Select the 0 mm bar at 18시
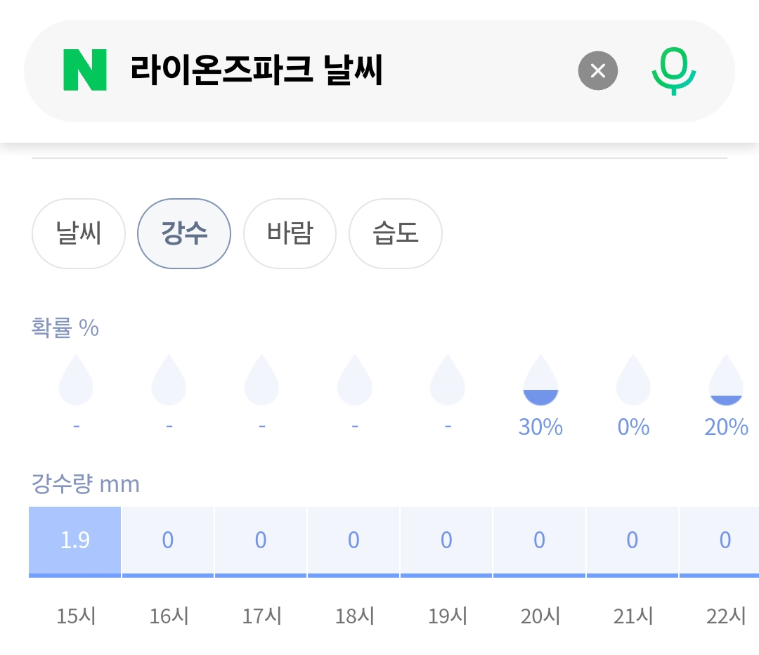This screenshot has height=655, width=759. coord(353,543)
